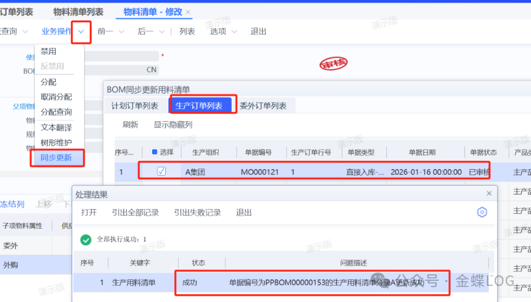Close the 处理结果 dialog

tap(489, 194)
